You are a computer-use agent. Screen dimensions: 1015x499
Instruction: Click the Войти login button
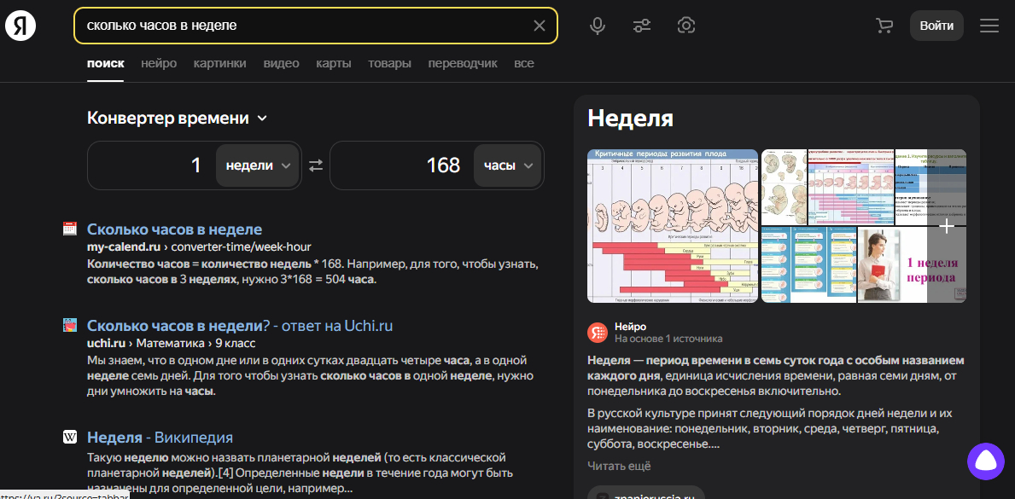click(936, 26)
